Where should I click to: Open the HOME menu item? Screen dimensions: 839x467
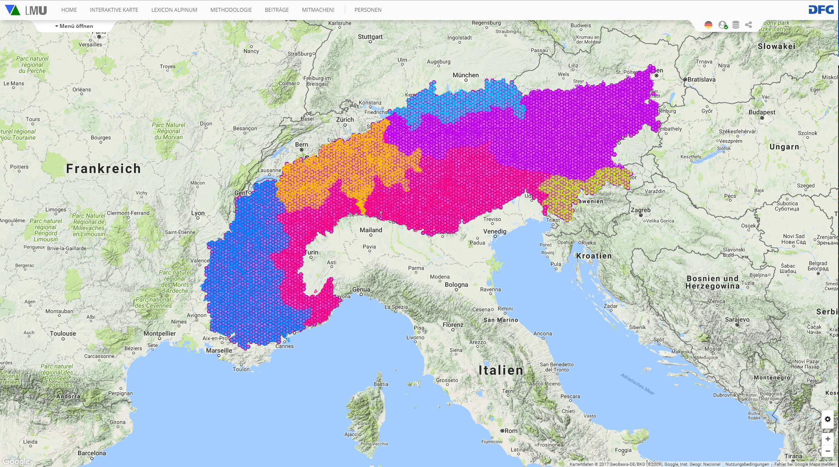pyautogui.click(x=69, y=10)
